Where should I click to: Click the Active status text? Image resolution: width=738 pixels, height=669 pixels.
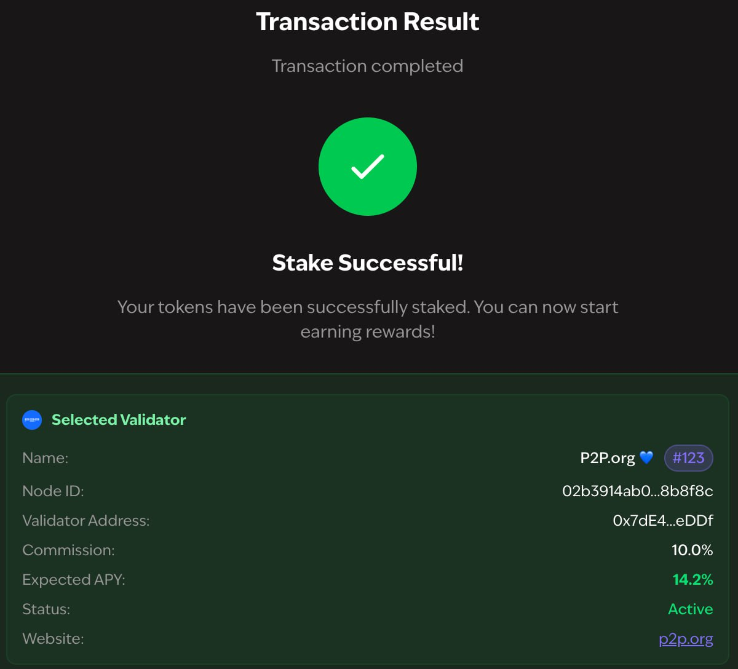(x=690, y=609)
